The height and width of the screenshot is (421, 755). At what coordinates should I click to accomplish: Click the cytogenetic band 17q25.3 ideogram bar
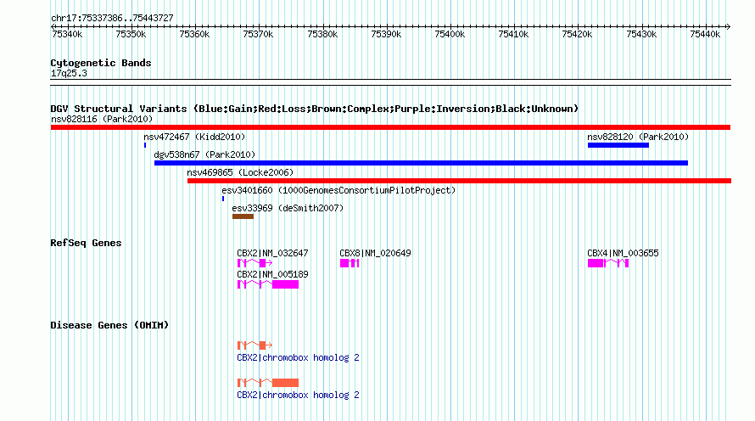tap(390, 82)
